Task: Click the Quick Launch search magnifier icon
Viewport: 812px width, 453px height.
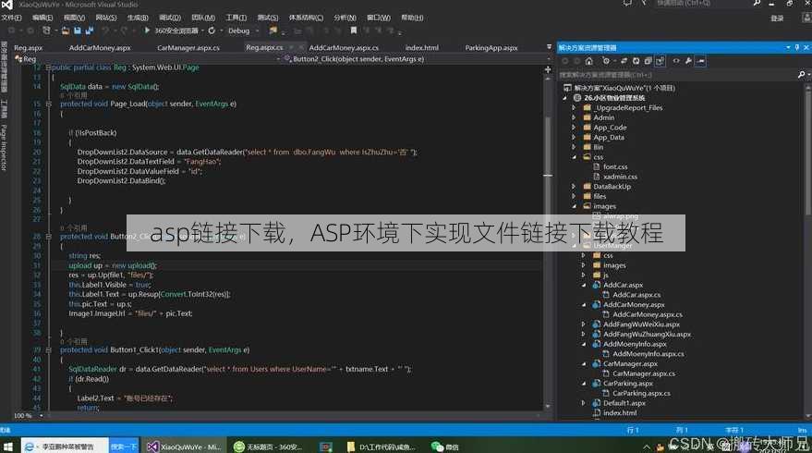Action: (x=757, y=3)
